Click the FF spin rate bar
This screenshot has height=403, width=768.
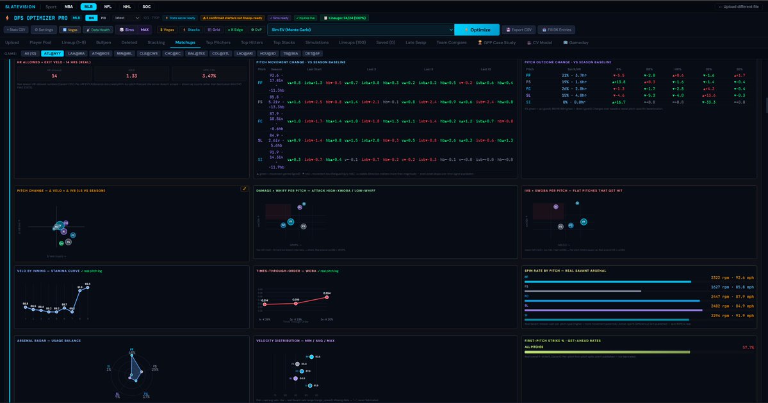[x=607, y=281]
